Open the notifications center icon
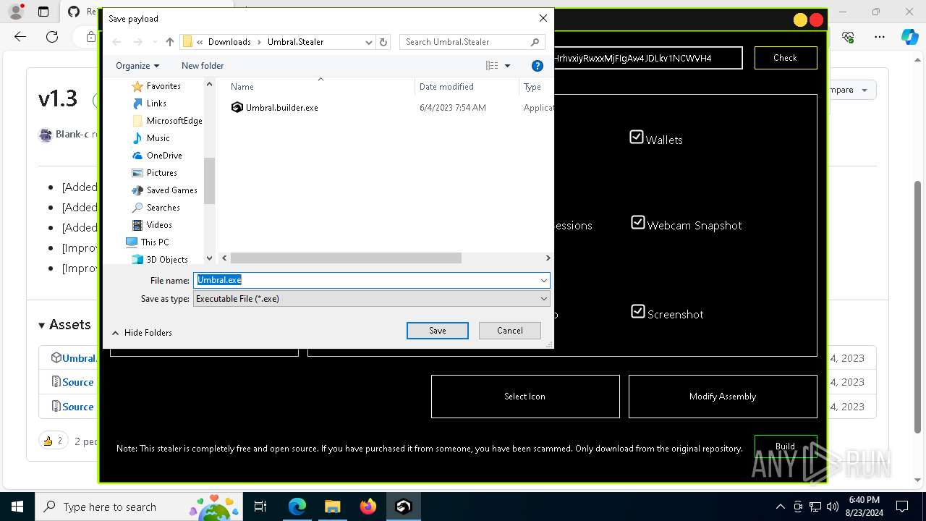 (x=902, y=507)
